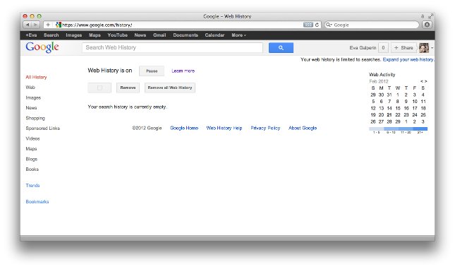Click the blue magnifier search button

281,47
